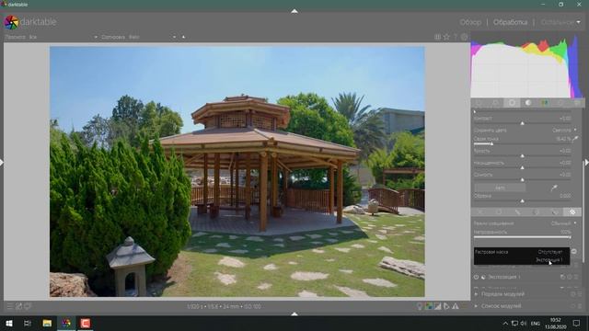
Task: Select the color group tab with colored icon
Action: coord(544,103)
